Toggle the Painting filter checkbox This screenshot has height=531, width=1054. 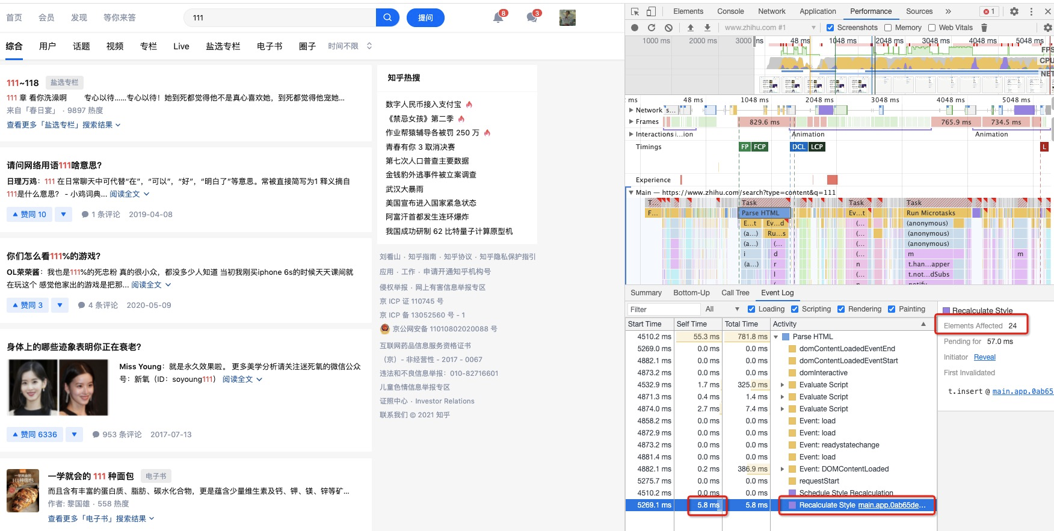[x=892, y=309]
